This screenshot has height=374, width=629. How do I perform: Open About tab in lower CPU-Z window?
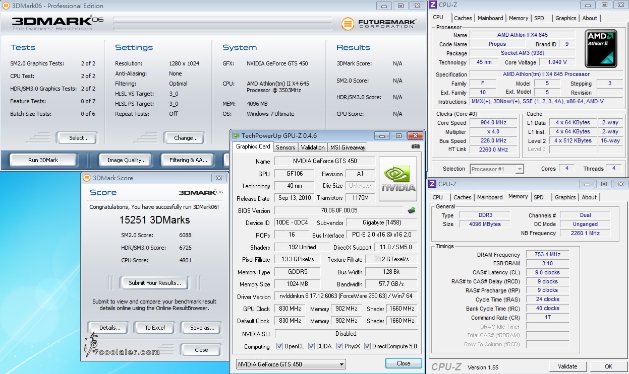coord(589,197)
